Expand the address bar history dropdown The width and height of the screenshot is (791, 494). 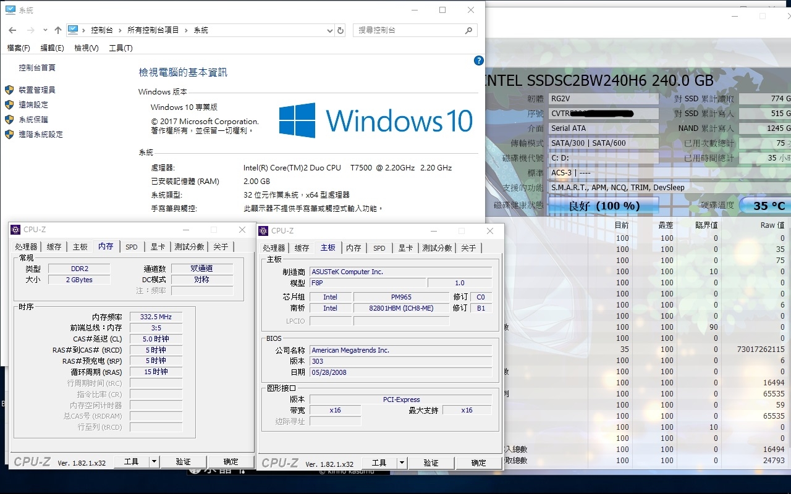click(x=329, y=30)
